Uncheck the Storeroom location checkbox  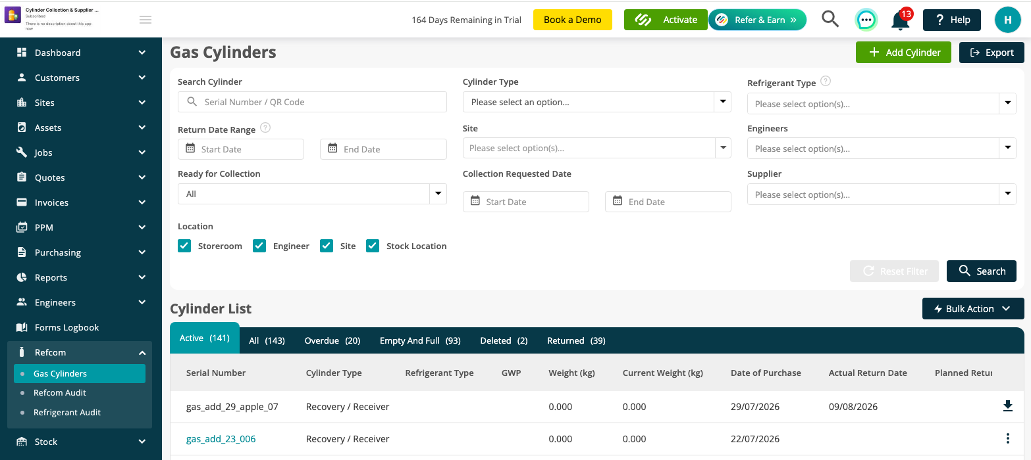click(184, 246)
